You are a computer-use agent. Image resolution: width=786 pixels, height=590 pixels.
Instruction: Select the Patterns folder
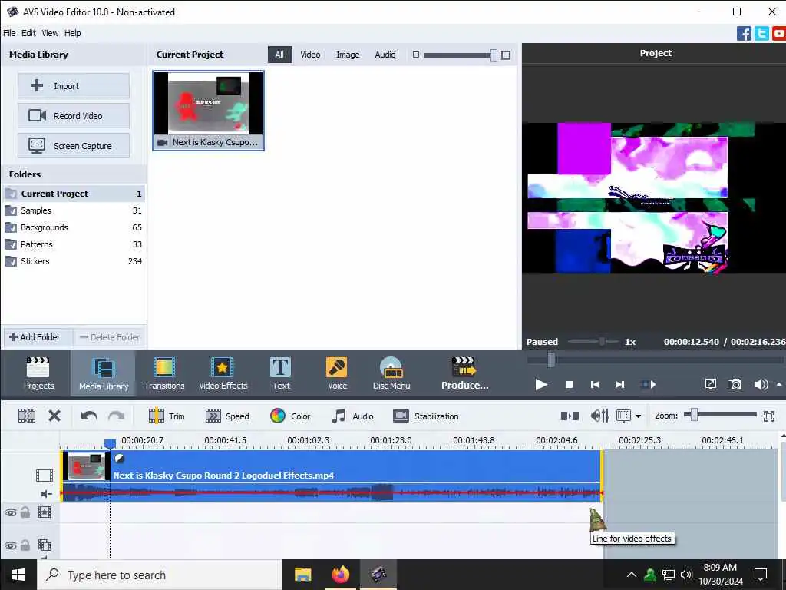[x=74, y=244]
